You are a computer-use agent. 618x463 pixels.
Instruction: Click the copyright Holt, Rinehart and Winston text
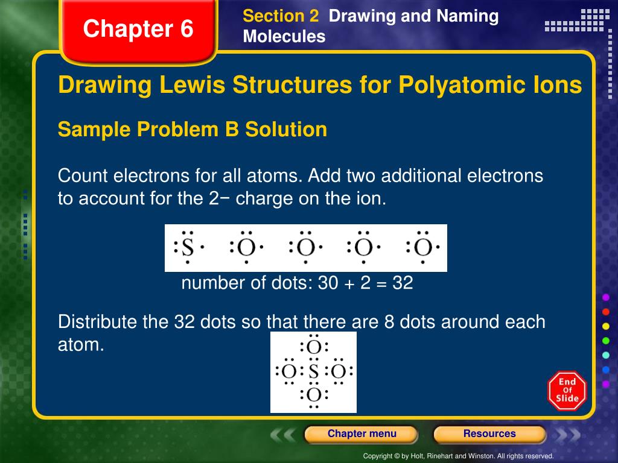(458, 456)
